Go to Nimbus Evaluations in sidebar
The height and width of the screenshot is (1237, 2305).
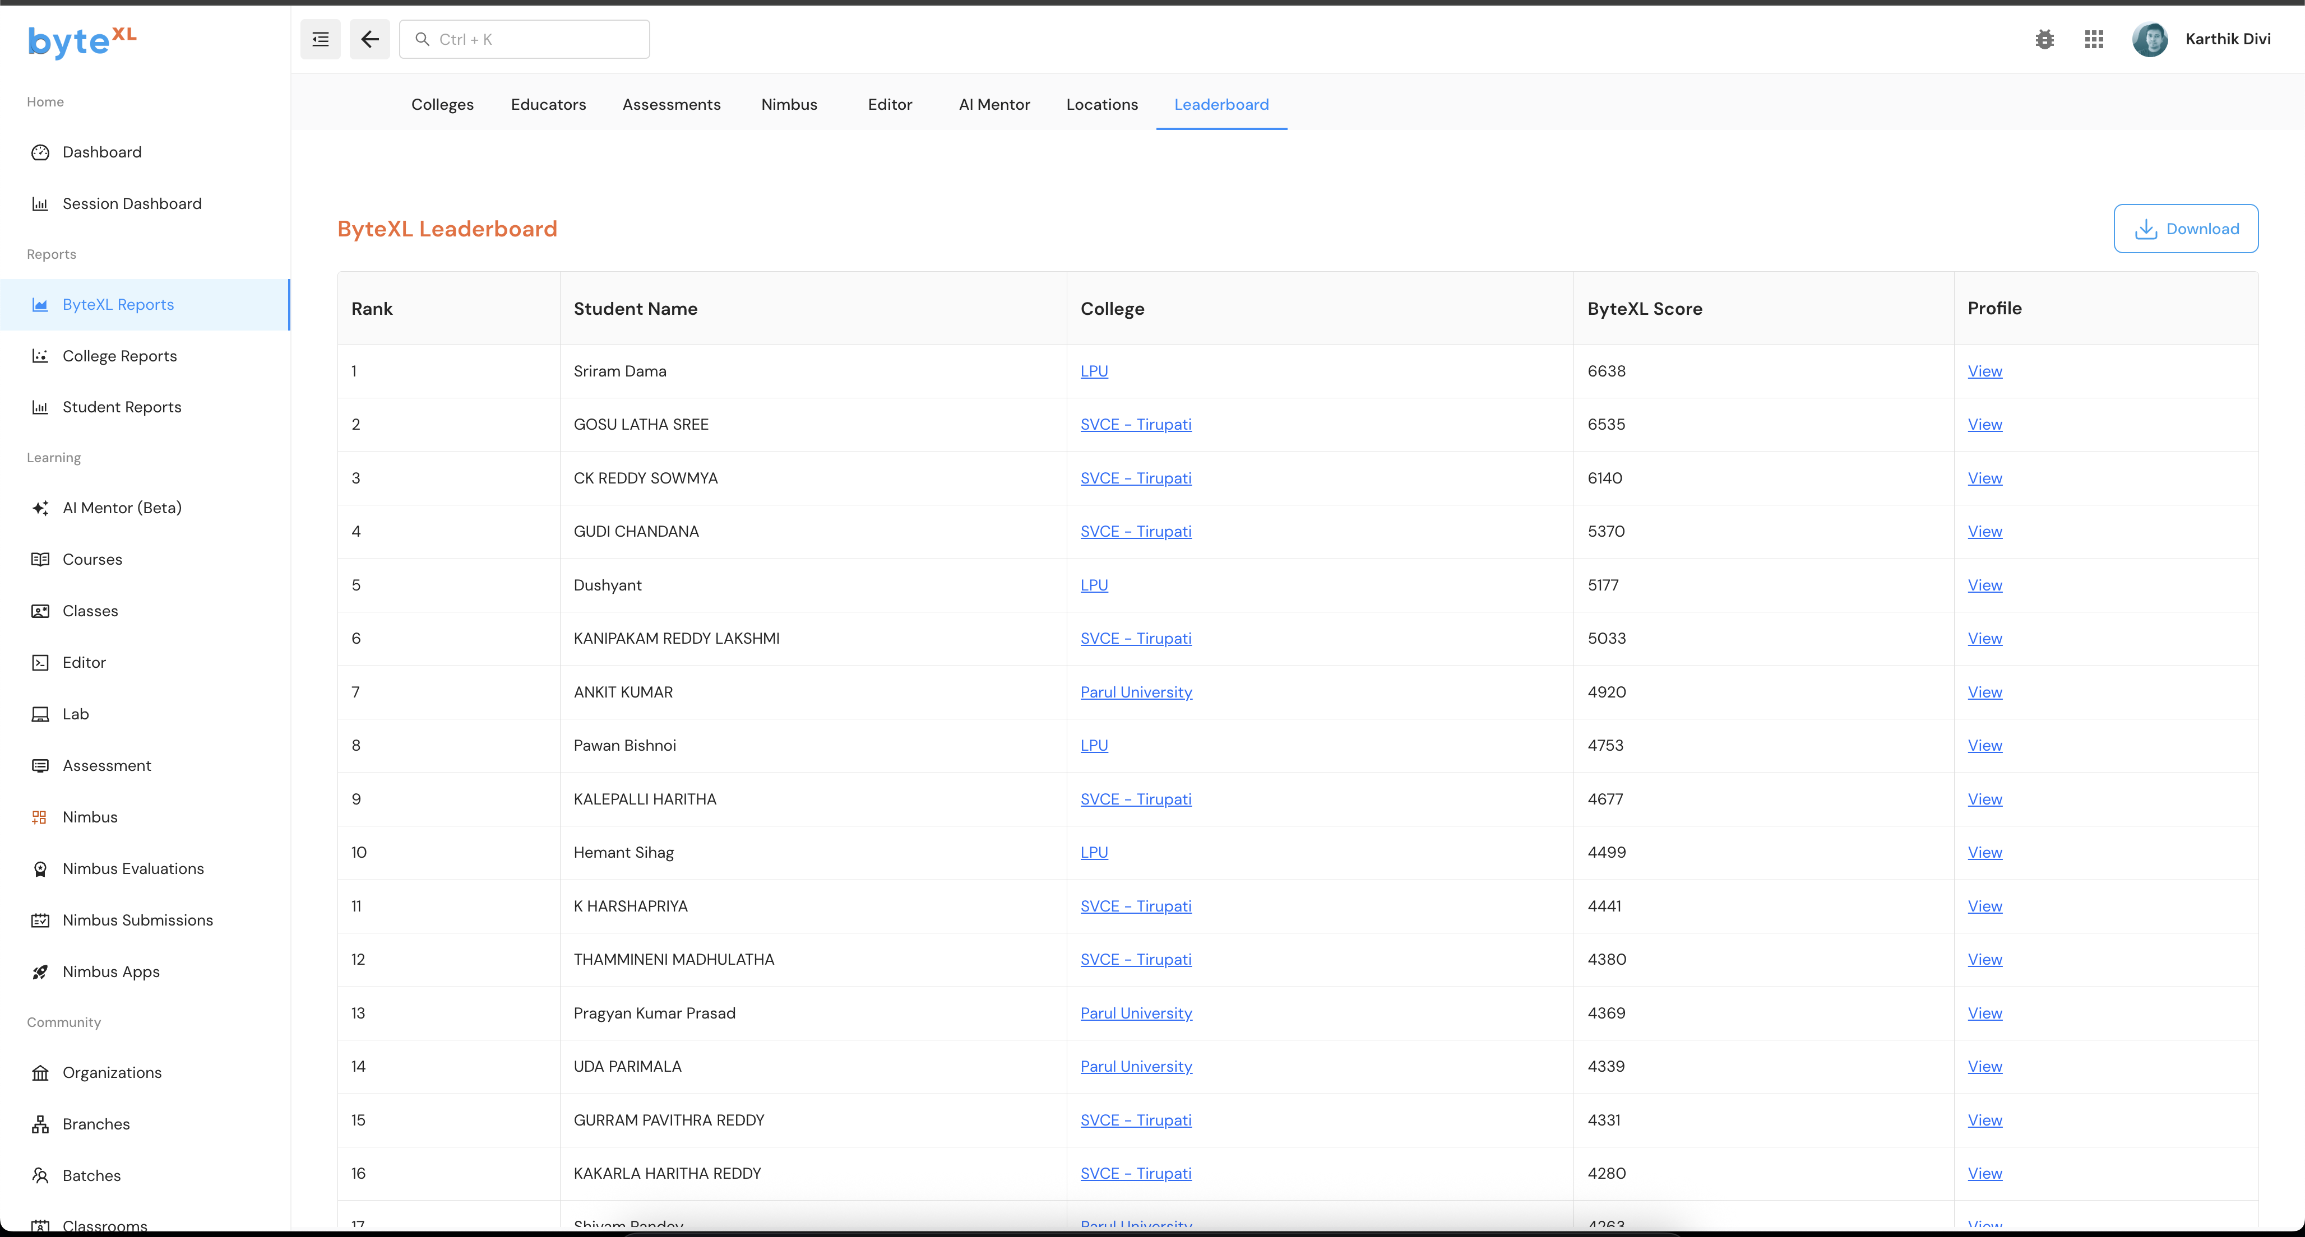[x=132, y=868]
